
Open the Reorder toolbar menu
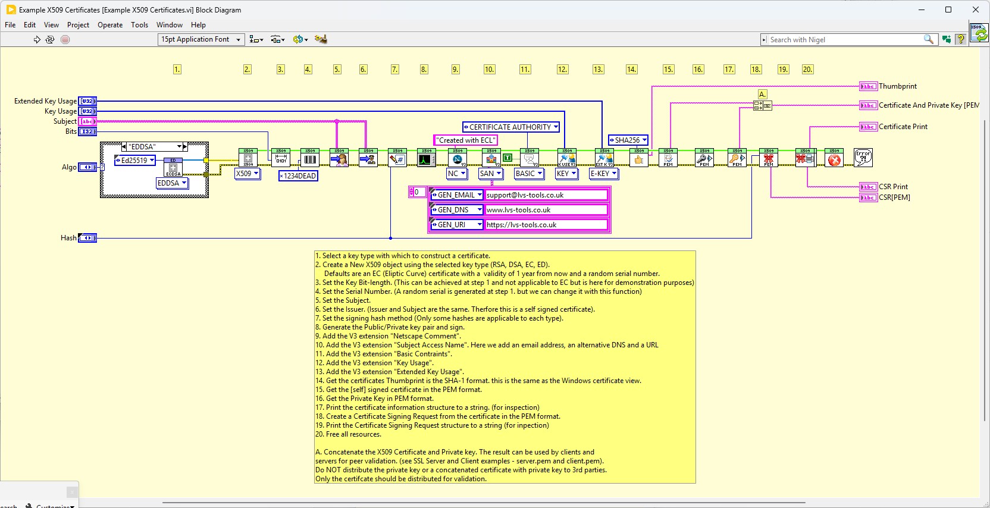click(300, 39)
